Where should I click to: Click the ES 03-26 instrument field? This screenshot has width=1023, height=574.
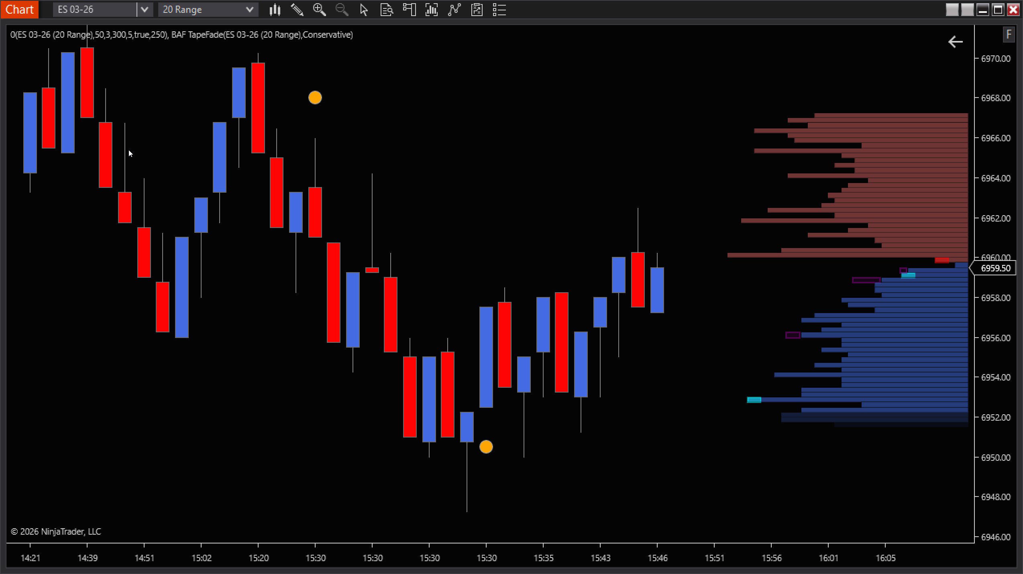95,10
